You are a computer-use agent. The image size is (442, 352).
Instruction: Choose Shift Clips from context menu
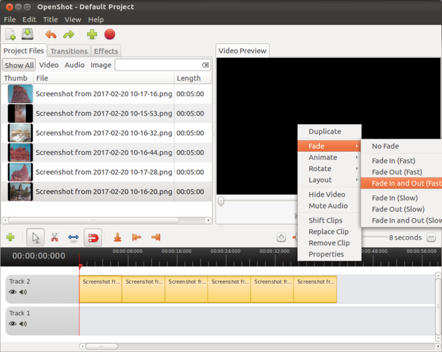pyautogui.click(x=329, y=220)
